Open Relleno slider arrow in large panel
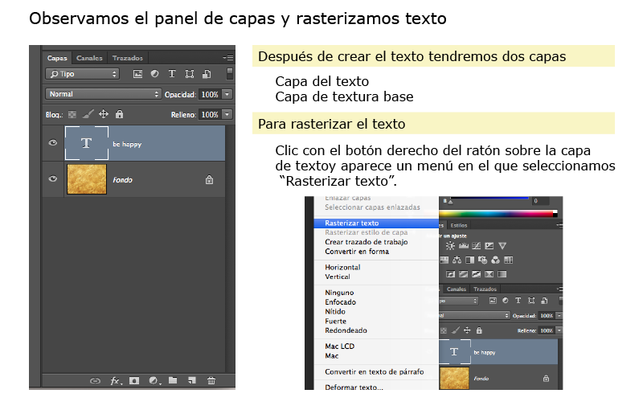 point(227,114)
